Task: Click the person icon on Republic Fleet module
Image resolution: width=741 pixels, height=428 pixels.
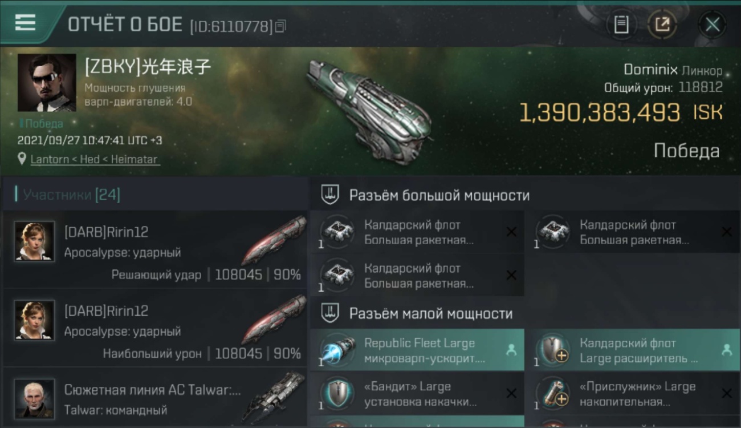Action: (511, 350)
